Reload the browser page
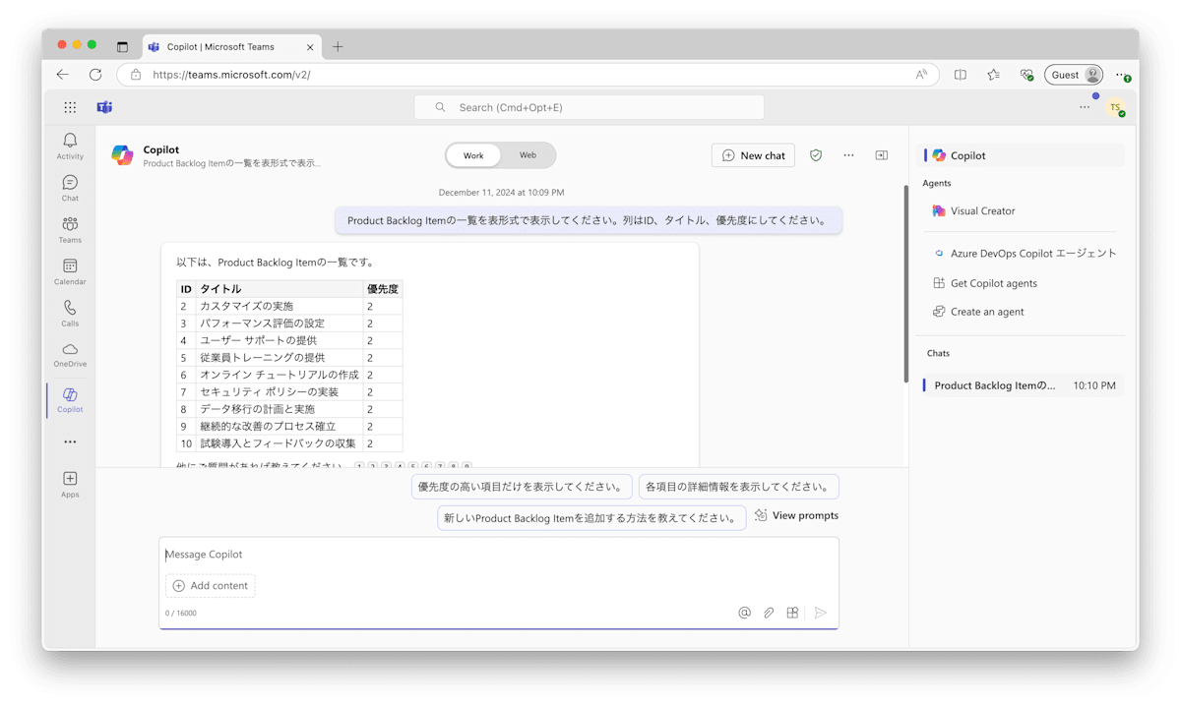The height and width of the screenshot is (706, 1181). (x=95, y=75)
